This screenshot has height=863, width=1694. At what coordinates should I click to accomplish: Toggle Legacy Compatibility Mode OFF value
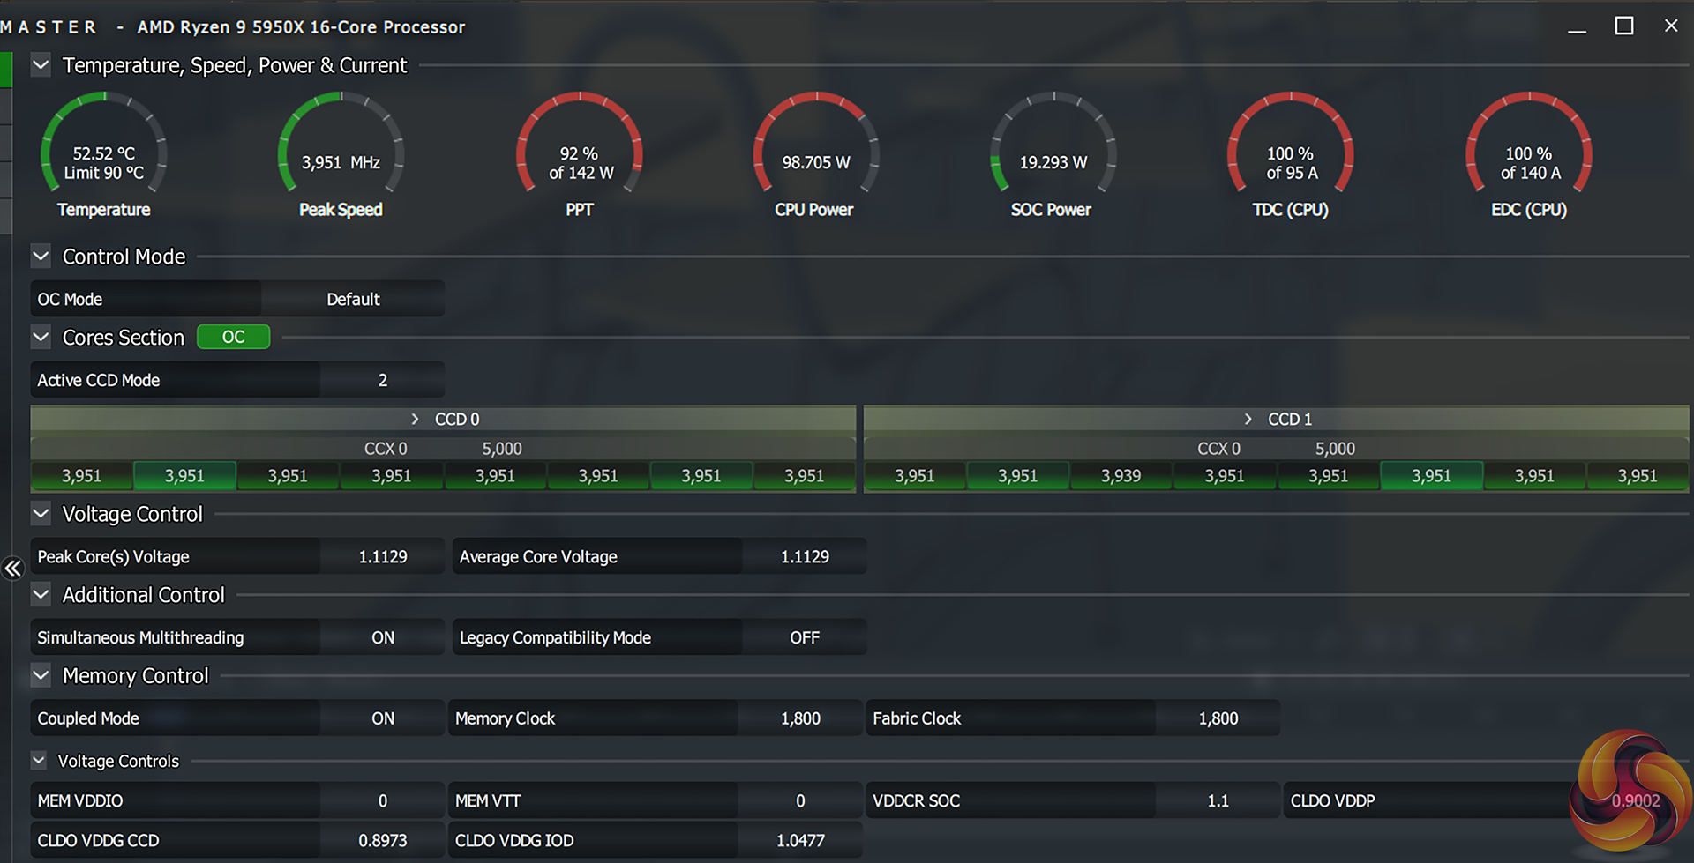coord(805,637)
